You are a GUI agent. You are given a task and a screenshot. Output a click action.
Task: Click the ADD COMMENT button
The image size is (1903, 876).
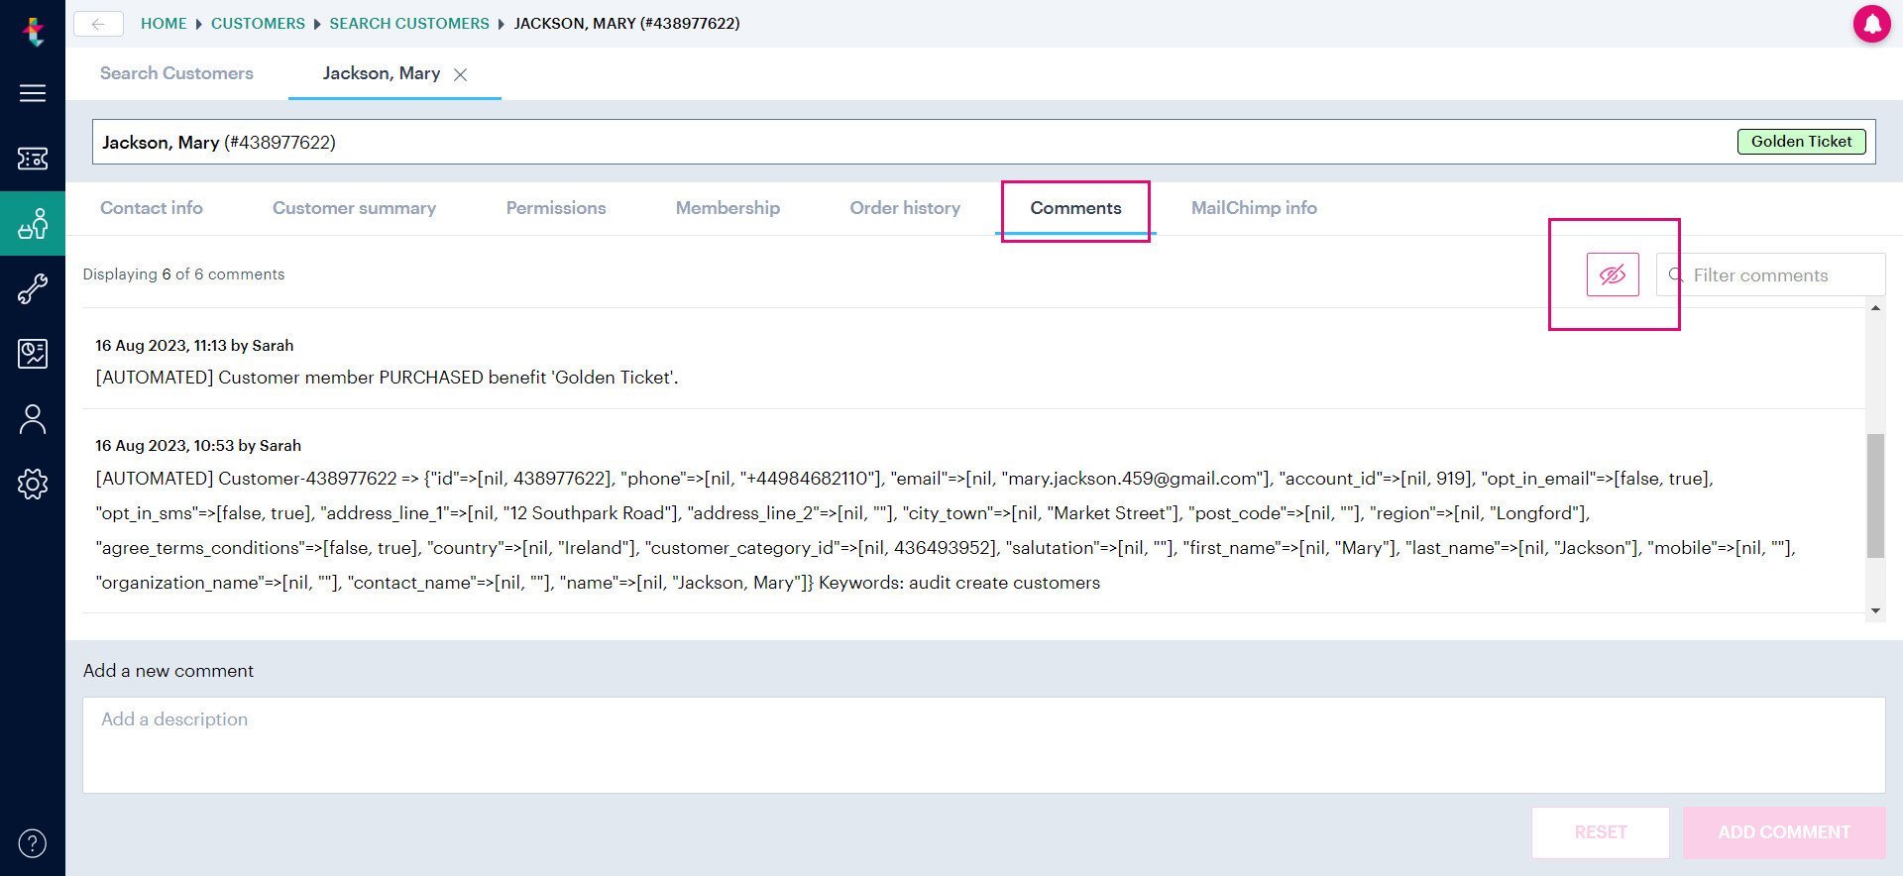(x=1784, y=832)
